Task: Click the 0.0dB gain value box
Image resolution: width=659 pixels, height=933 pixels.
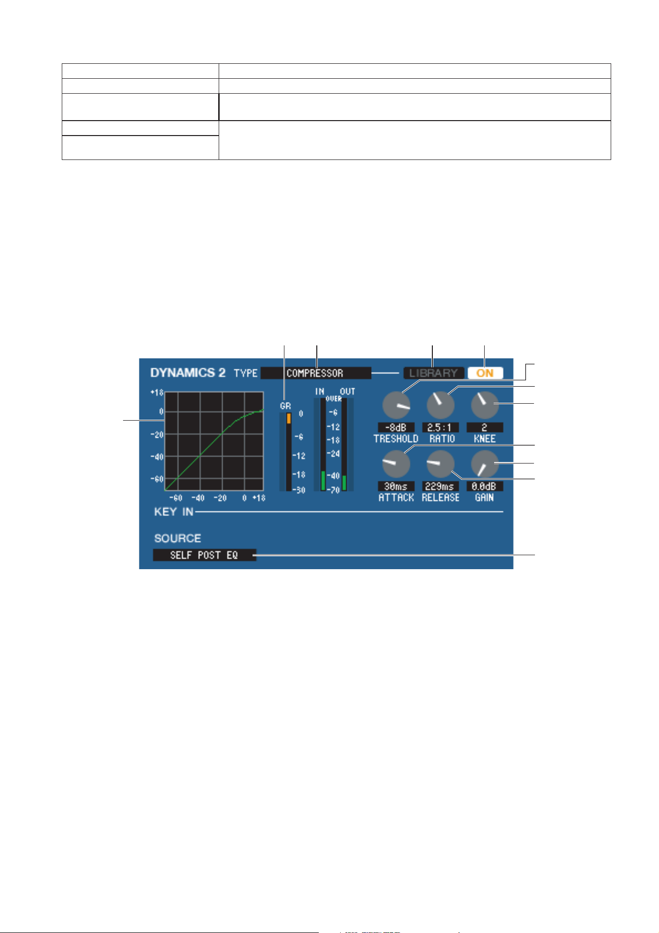Action: (x=485, y=486)
